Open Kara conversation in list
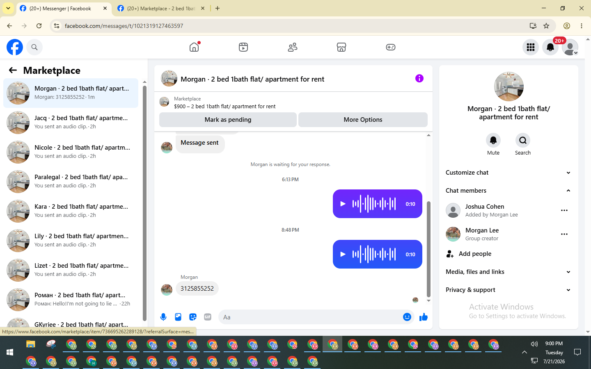This screenshot has height=369, width=591. tap(71, 211)
